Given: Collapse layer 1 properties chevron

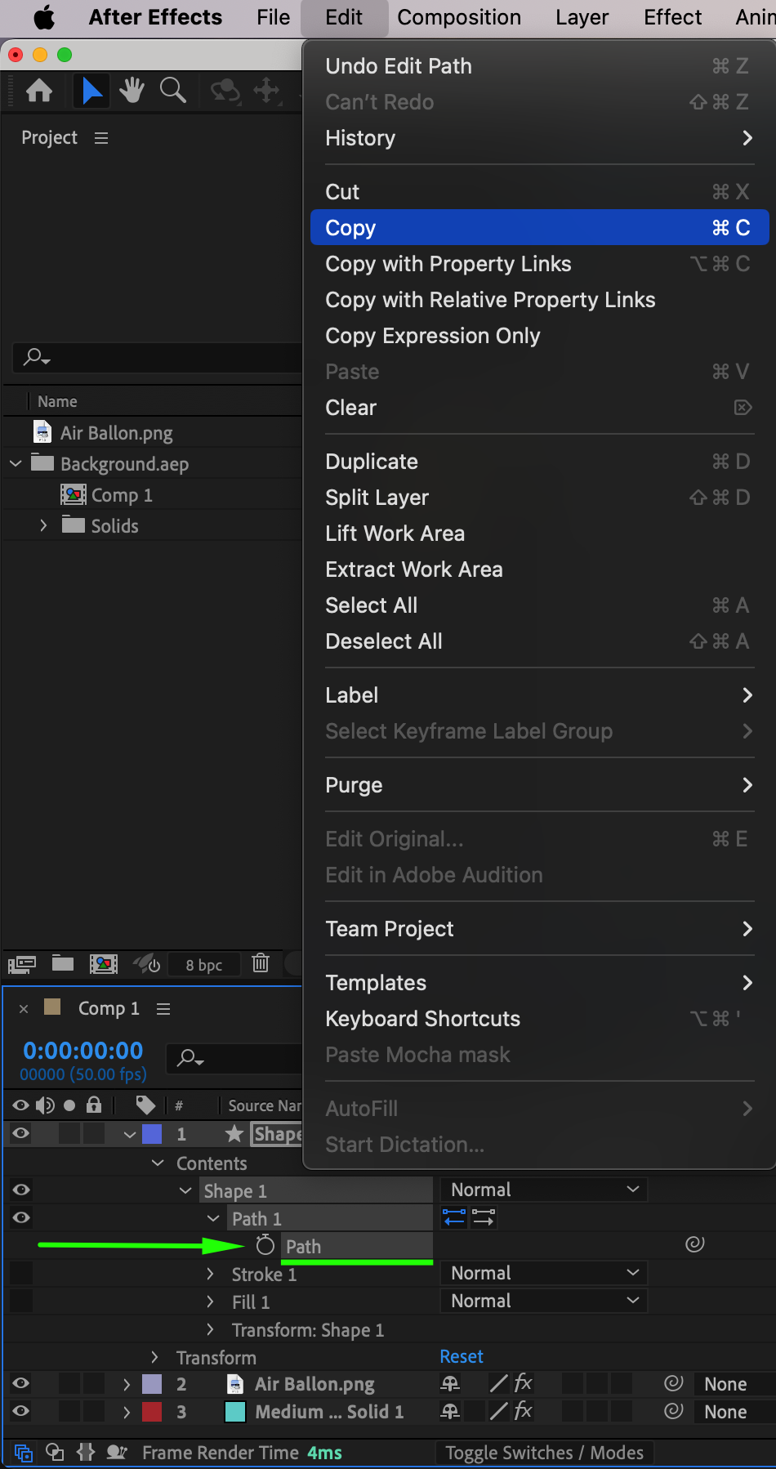Looking at the screenshot, I should [x=129, y=1134].
